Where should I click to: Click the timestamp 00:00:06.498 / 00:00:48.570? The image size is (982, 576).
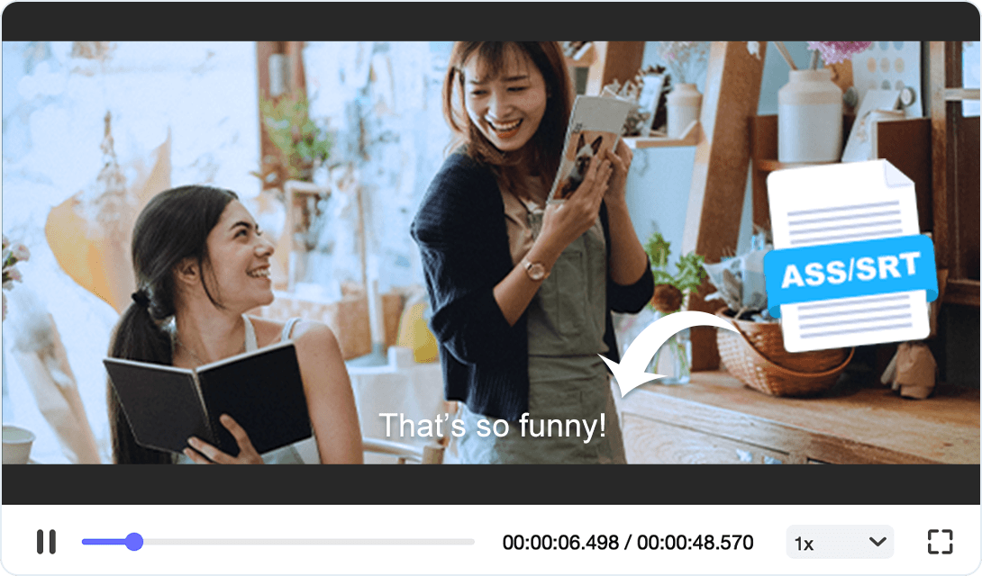coord(628,542)
